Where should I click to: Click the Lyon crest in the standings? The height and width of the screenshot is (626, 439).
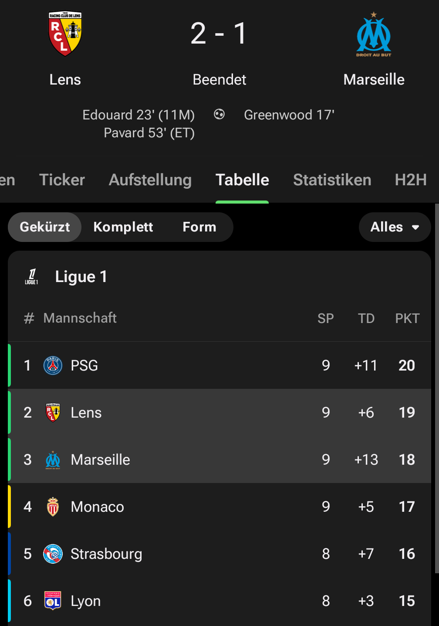tap(53, 601)
